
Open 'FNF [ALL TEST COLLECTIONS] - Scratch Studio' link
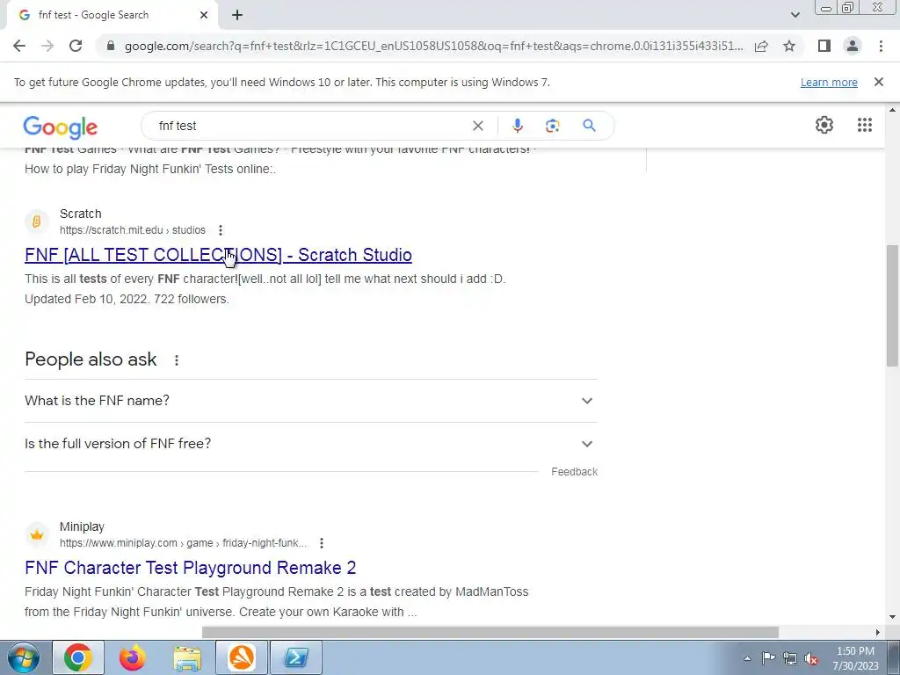(218, 255)
